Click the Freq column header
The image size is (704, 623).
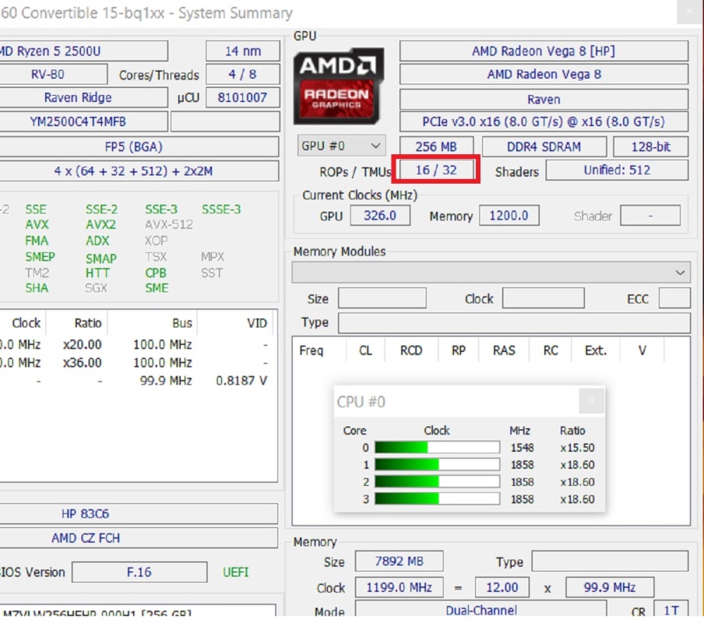312,350
